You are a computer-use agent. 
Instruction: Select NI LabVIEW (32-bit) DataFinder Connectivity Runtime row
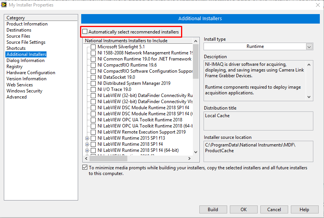click(x=145, y=95)
